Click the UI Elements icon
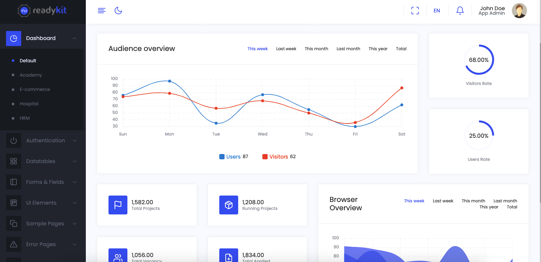Viewport: 541px width, 262px height. [x=14, y=203]
